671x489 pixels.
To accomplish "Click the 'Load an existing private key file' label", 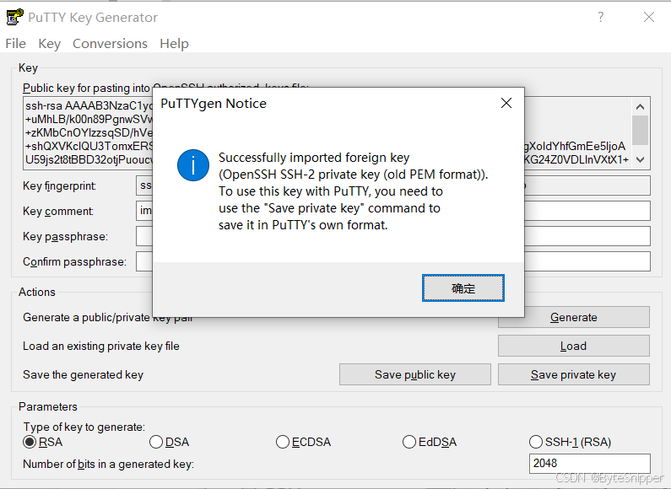I will point(101,346).
